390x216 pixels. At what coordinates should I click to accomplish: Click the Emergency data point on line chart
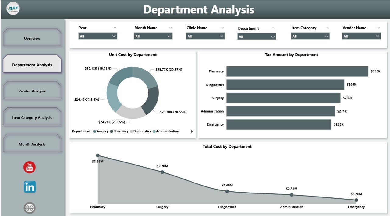click(356, 200)
